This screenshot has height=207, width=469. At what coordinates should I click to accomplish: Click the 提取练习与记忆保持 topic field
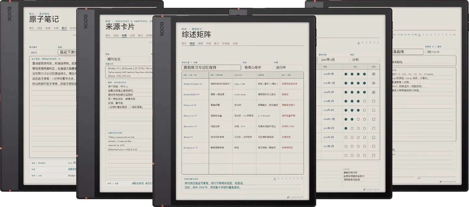tap(211, 68)
